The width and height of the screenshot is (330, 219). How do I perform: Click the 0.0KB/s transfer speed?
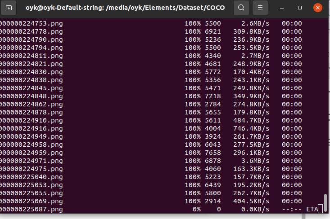coord(255,209)
